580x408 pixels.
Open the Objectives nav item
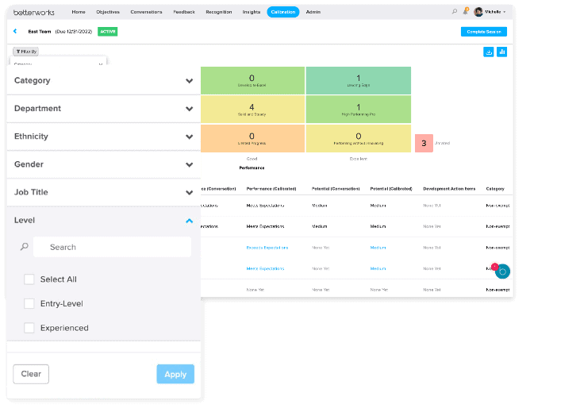pyautogui.click(x=108, y=12)
